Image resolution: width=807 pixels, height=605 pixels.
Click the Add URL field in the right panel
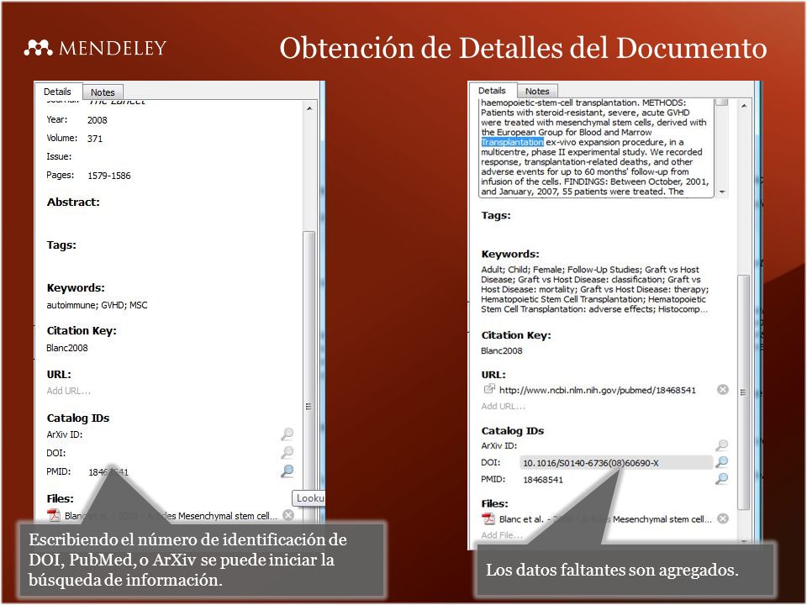[x=504, y=407]
